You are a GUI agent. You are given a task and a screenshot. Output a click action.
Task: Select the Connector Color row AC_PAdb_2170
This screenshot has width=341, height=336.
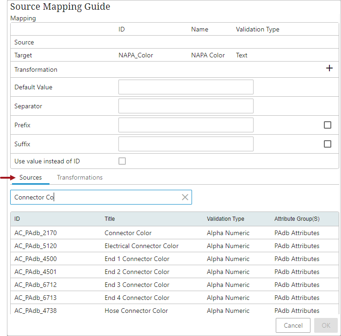[128, 233]
